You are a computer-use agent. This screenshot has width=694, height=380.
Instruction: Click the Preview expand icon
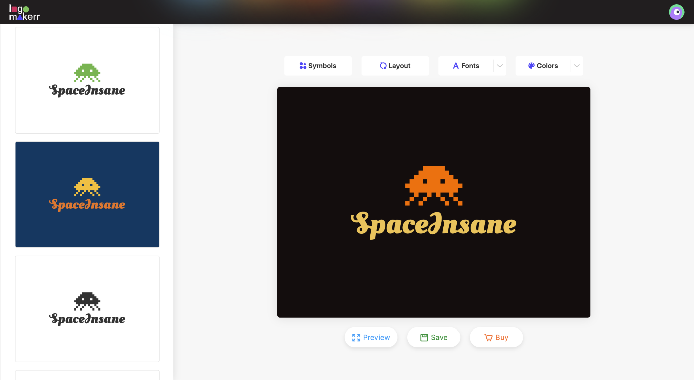point(356,337)
